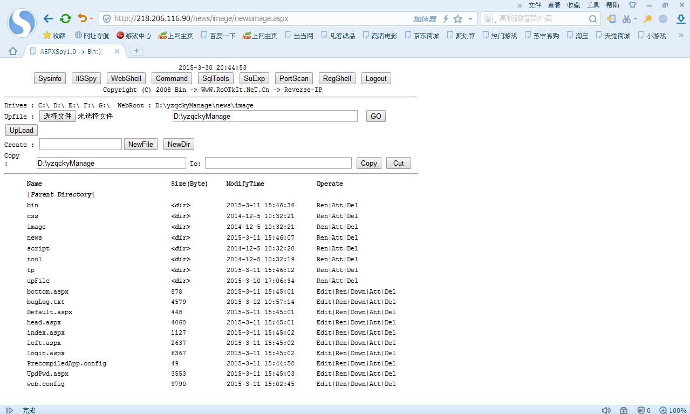
Task: Click the 2637 size of left.aspx
Action: [x=179, y=343]
